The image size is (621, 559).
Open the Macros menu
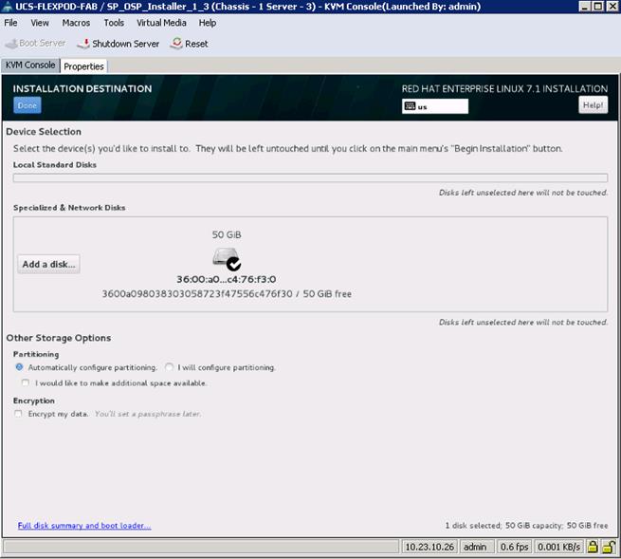pos(76,23)
